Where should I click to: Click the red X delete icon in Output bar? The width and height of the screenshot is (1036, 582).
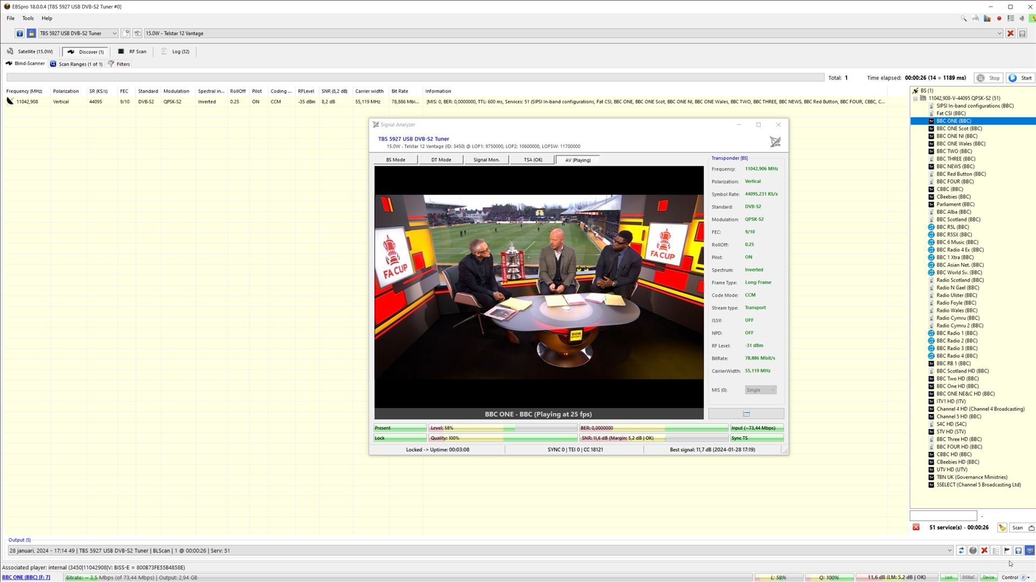click(984, 551)
